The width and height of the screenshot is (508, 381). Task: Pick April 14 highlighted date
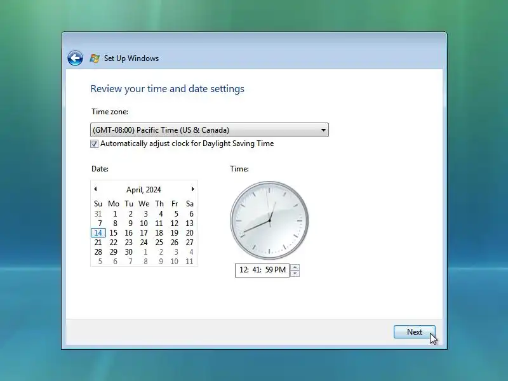coord(98,232)
